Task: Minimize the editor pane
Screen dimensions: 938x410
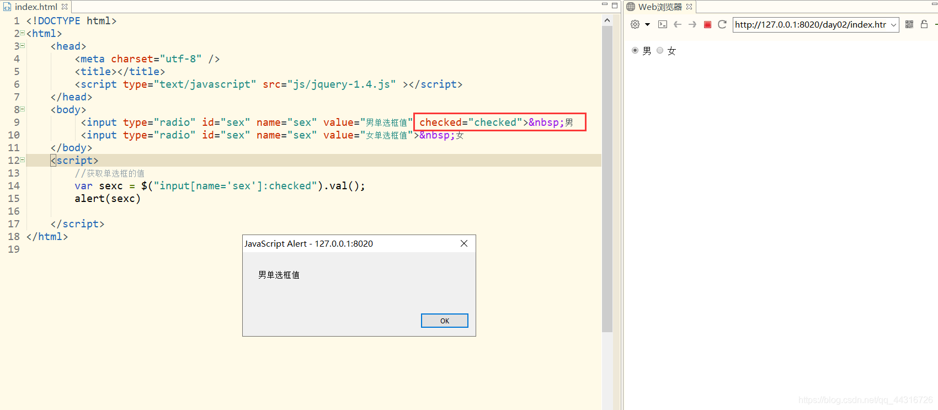Action: click(x=604, y=5)
